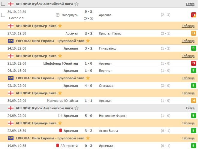This screenshot has height=149, width=198.
Task: Click the red П badge for Ливерпуль match
Action: pyautogui.click(x=194, y=15)
